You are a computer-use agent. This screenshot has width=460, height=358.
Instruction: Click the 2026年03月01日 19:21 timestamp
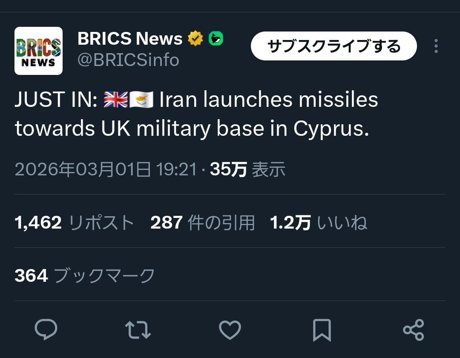click(x=106, y=169)
